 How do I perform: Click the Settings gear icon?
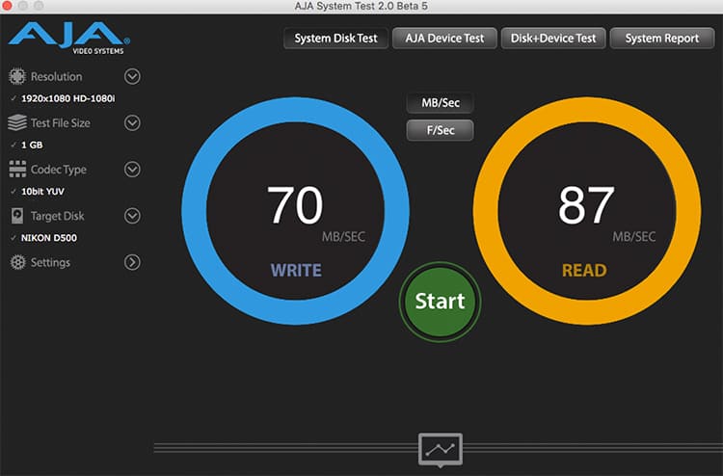[16, 262]
